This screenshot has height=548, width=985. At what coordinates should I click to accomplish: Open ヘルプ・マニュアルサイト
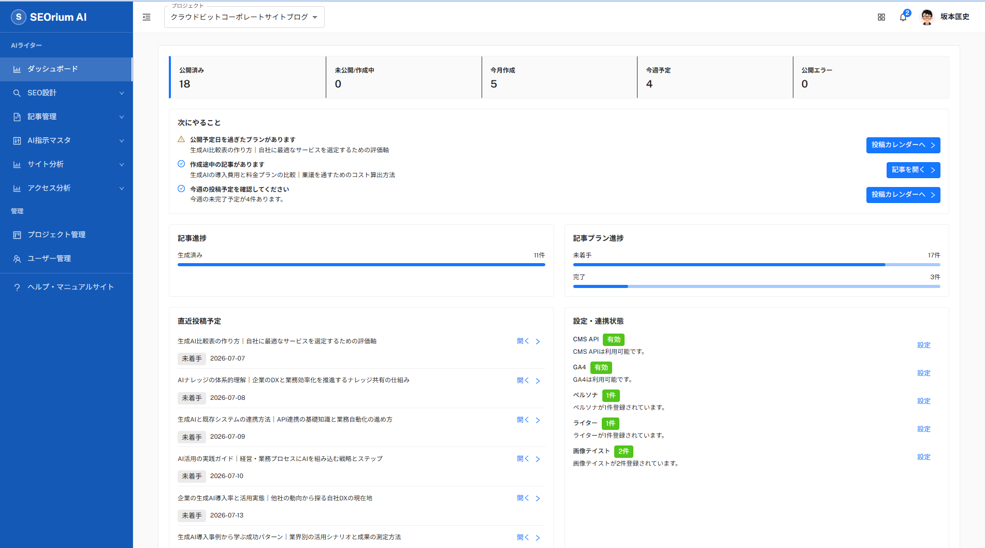(66, 287)
